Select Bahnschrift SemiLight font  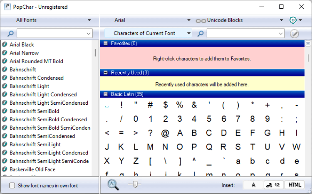tap(35, 145)
